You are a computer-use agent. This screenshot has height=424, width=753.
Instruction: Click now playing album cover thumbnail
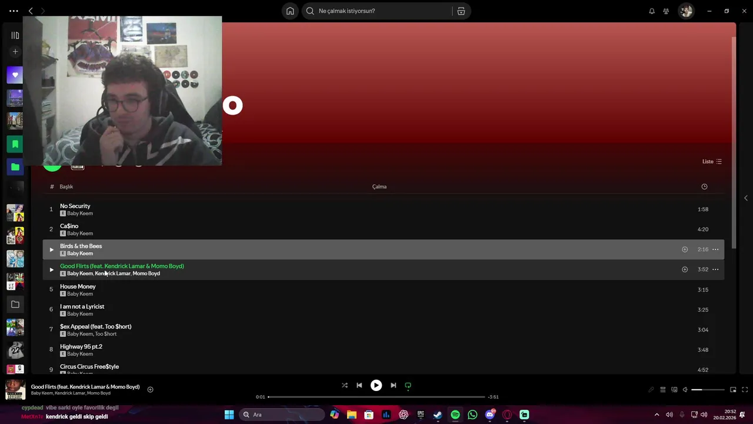pyautogui.click(x=15, y=390)
